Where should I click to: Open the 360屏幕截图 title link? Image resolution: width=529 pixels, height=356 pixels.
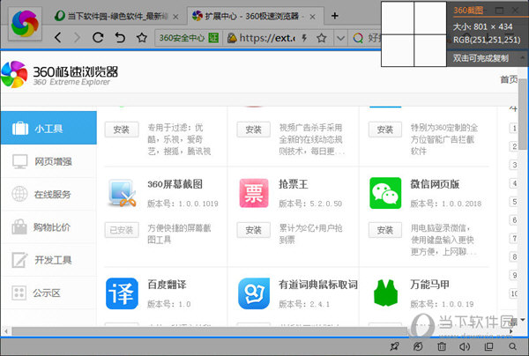175,184
